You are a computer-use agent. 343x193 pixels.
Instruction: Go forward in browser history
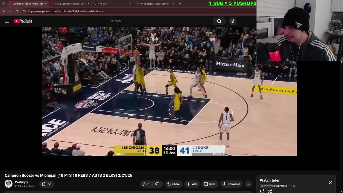pos(10,11)
